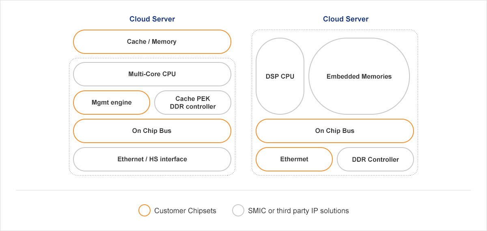The image size is (487, 231).
Task: Select On Chip Bus beneath Embedded Memories
Action: pos(335,131)
